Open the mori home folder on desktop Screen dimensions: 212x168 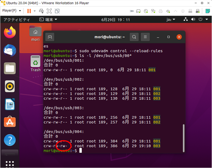pos(36,34)
